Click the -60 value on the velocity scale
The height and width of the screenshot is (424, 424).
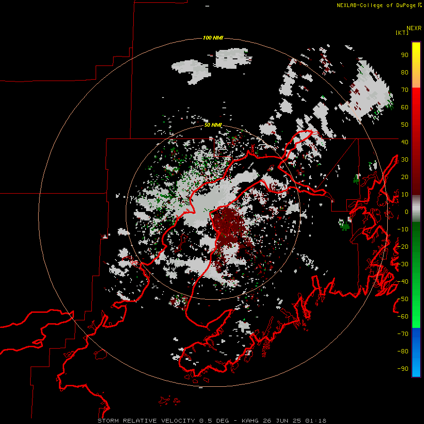coord(403,317)
